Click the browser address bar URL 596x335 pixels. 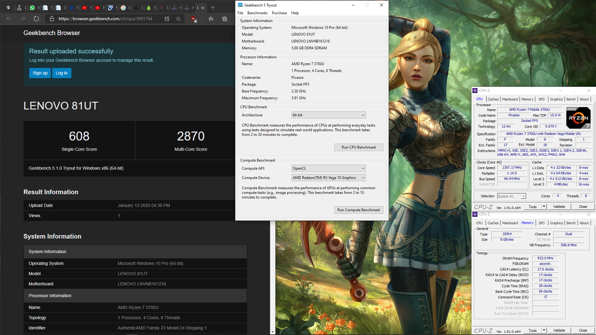tap(106, 19)
